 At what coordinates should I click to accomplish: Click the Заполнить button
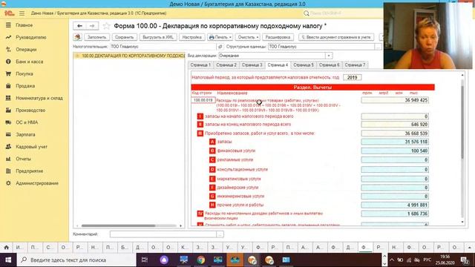coord(97,37)
